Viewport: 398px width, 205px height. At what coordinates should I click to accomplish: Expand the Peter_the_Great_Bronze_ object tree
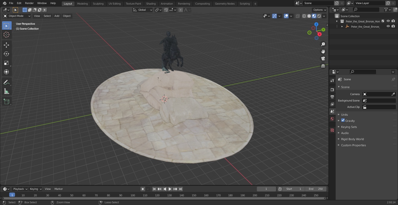tap(342, 26)
